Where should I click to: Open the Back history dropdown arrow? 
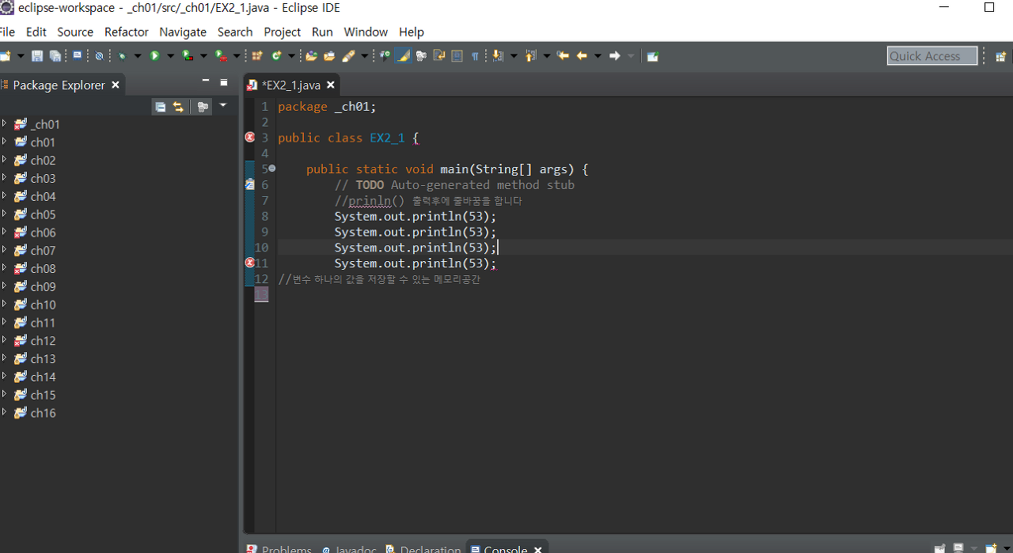pyautogui.click(x=598, y=56)
